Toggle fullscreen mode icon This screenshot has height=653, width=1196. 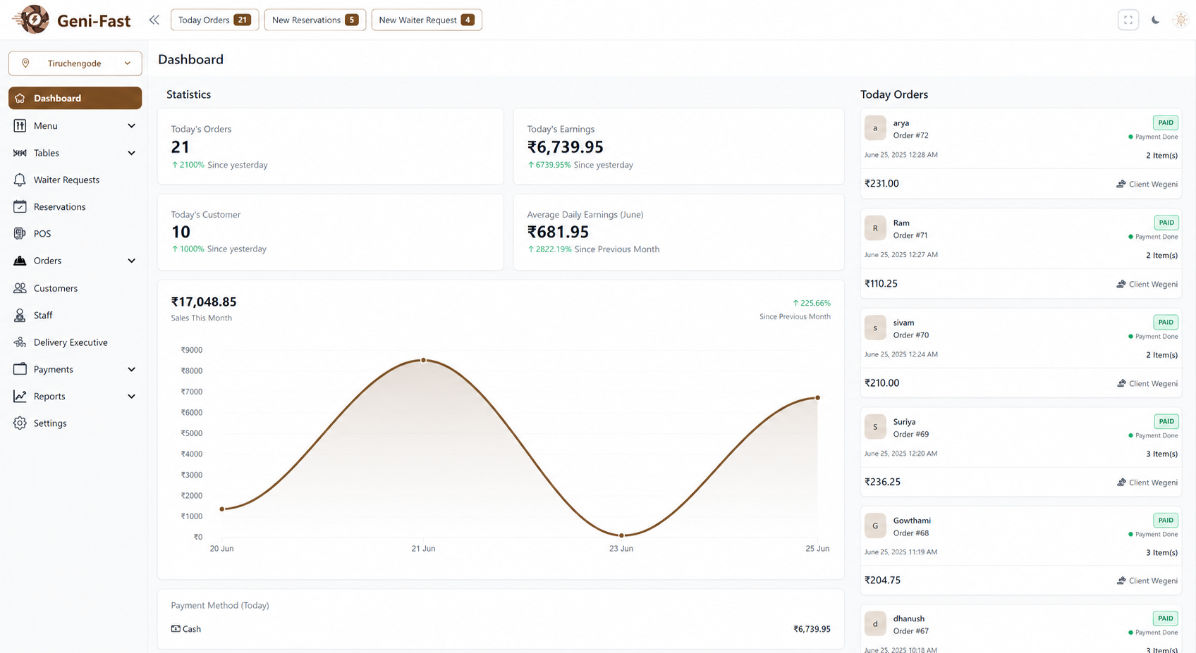click(1128, 20)
